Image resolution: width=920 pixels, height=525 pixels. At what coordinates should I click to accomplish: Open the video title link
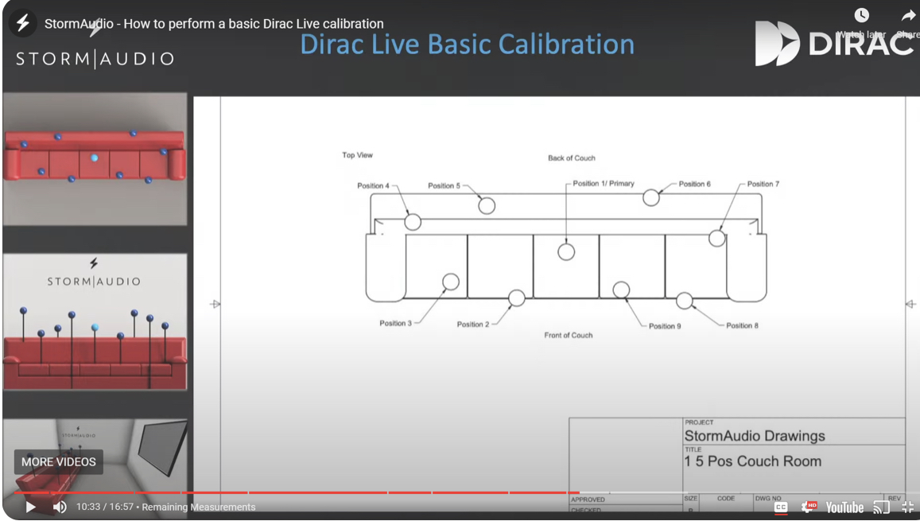click(x=214, y=24)
